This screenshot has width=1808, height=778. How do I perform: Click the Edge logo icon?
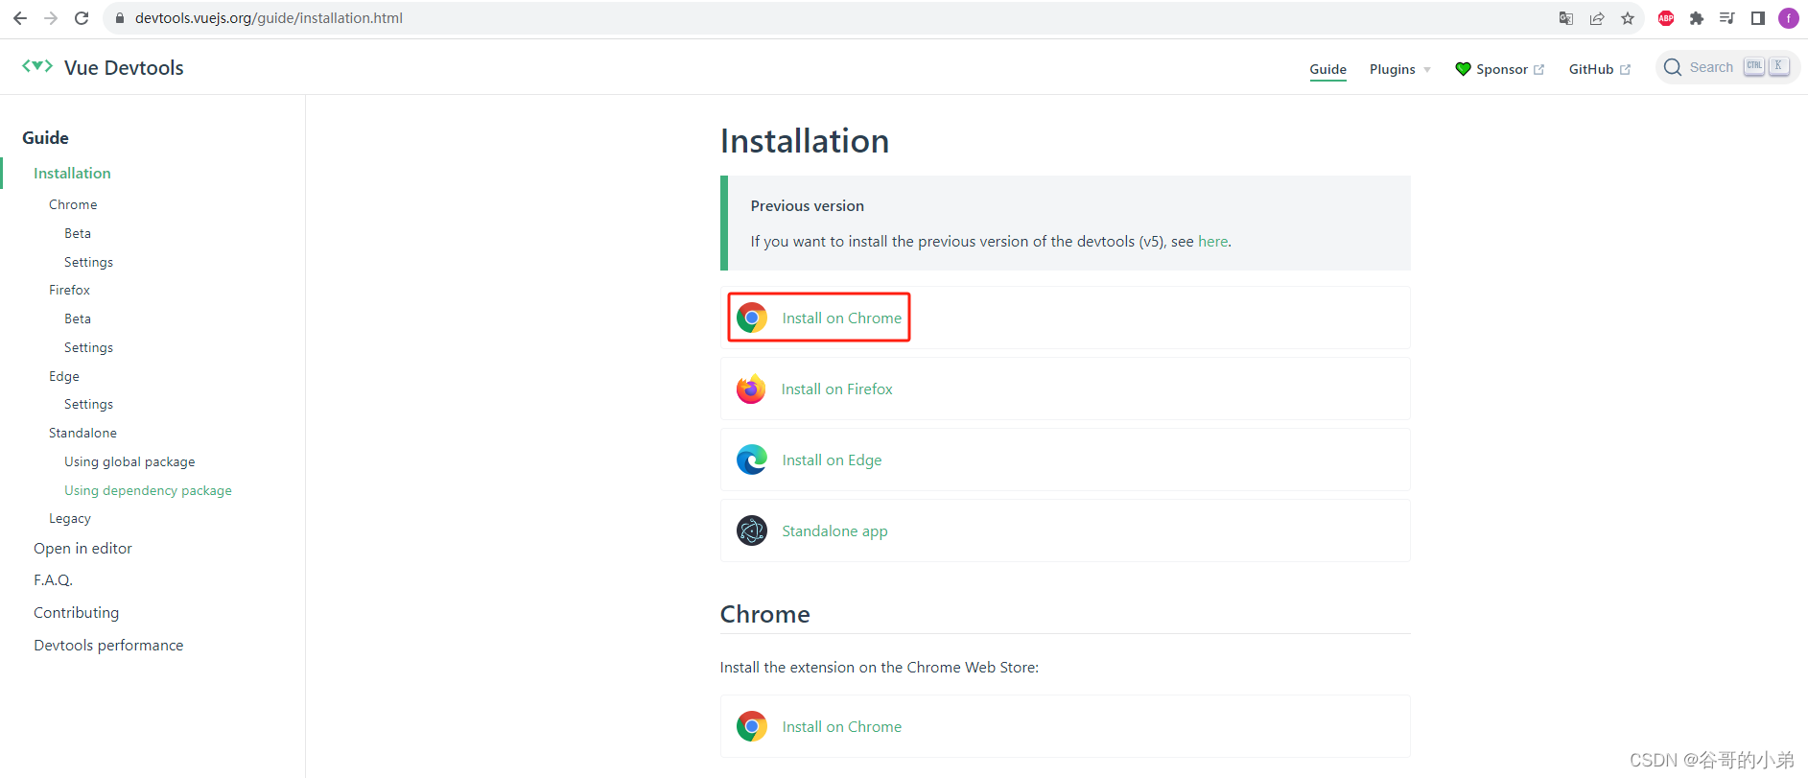pyautogui.click(x=752, y=460)
